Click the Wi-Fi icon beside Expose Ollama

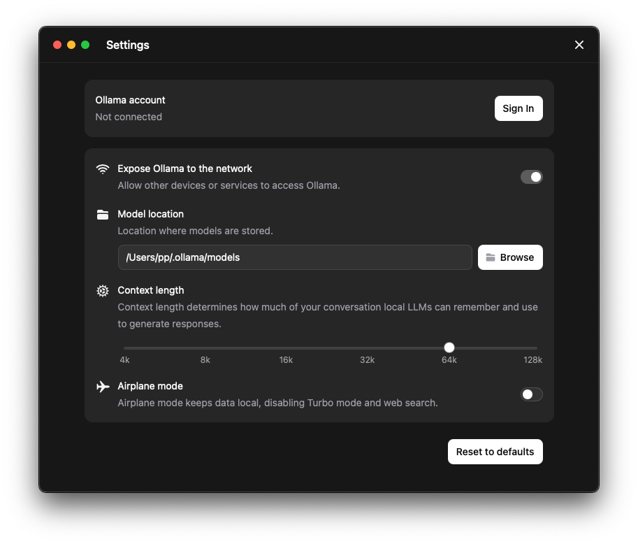tap(103, 169)
